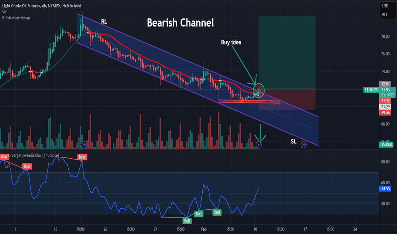Select the Vol indicator label
The image size is (397, 234).
click(x=5, y=12)
